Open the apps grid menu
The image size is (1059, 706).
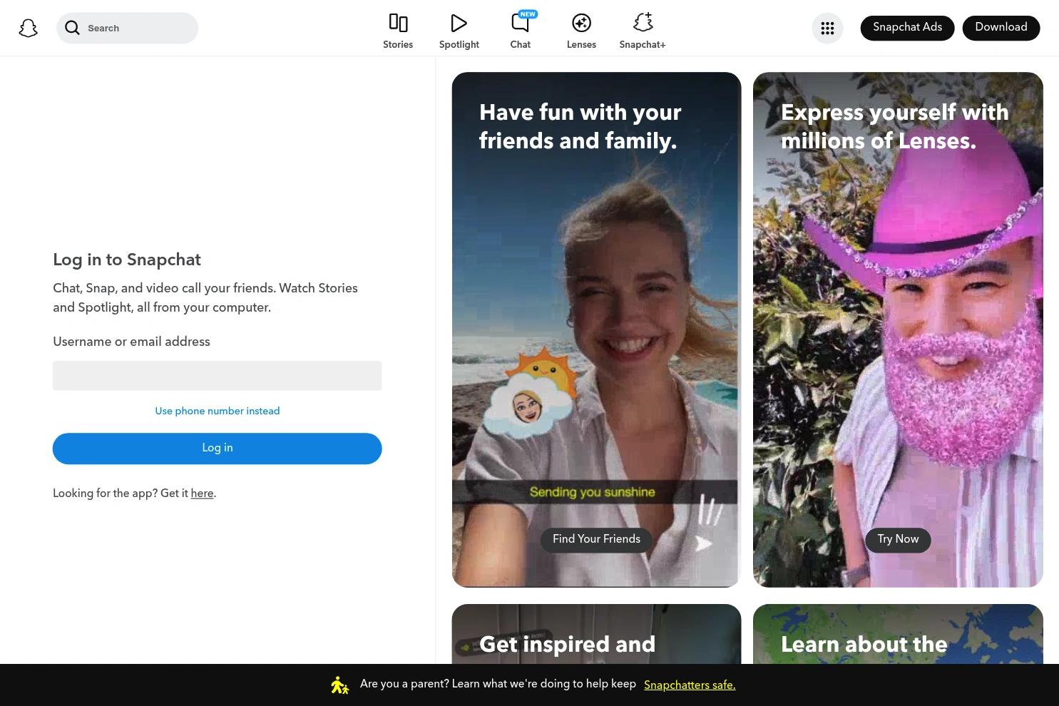(827, 29)
